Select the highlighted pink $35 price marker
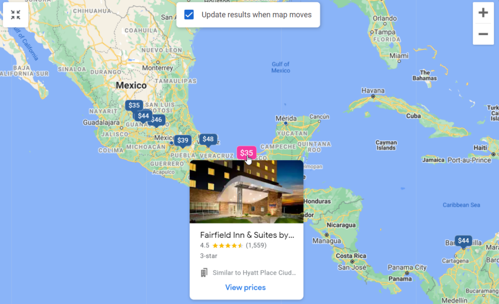Screen dimensions: 499x304 [246, 152]
